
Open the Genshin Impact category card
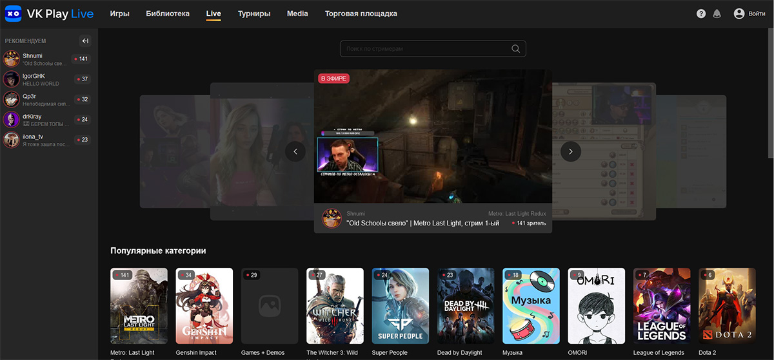tap(204, 306)
